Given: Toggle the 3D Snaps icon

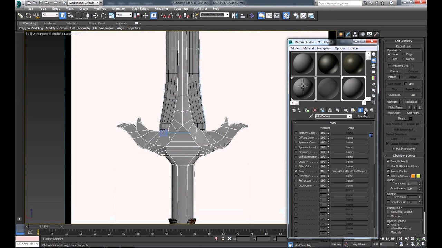Looking at the screenshot, I should pos(163,15).
